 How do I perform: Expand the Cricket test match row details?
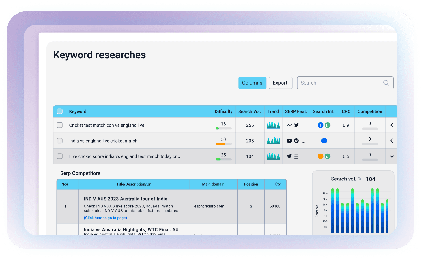tap(392, 125)
